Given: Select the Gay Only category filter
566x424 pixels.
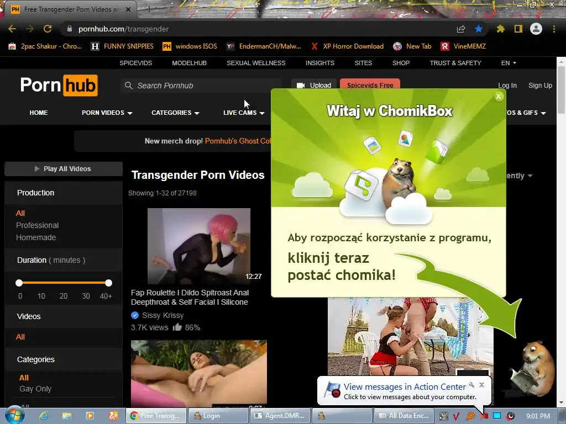Looking at the screenshot, I should [x=35, y=389].
